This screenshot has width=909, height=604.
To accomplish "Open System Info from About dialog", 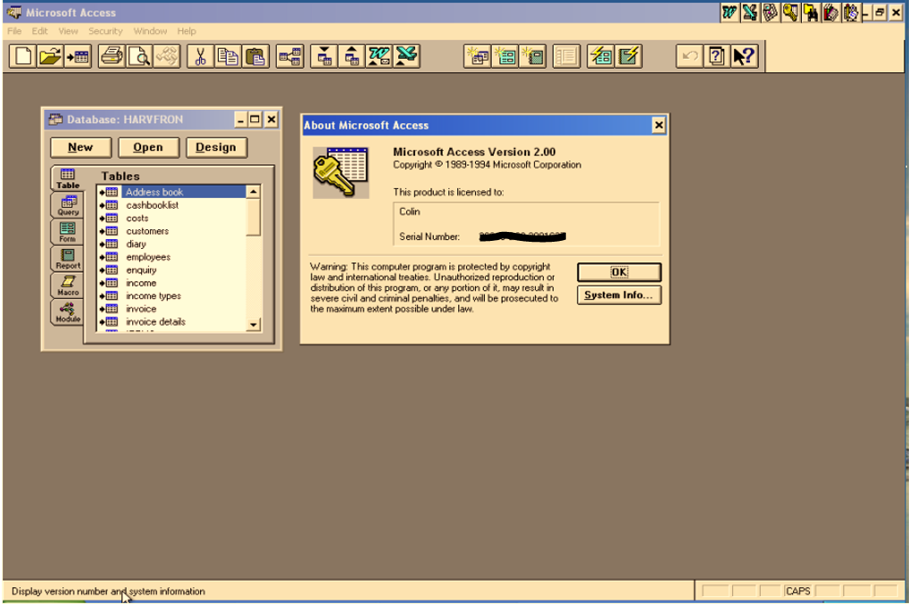I will [619, 294].
